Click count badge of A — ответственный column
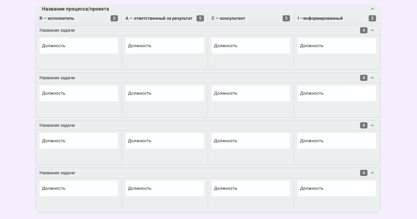This screenshot has width=417, height=219. pos(200,18)
